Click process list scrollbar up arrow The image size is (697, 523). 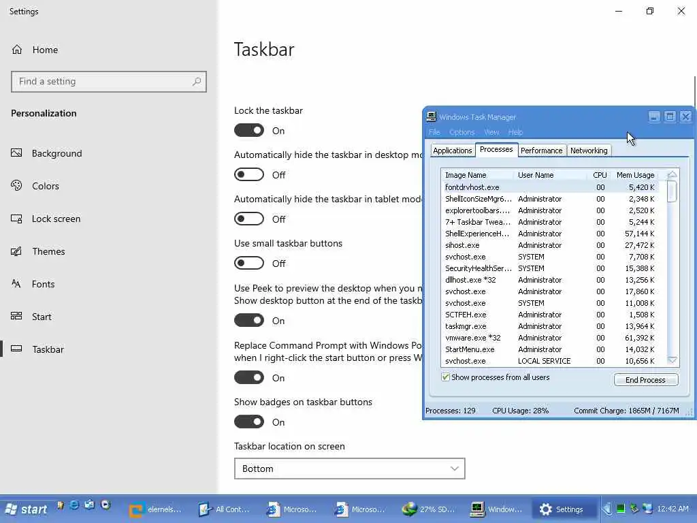[x=672, y=175]
